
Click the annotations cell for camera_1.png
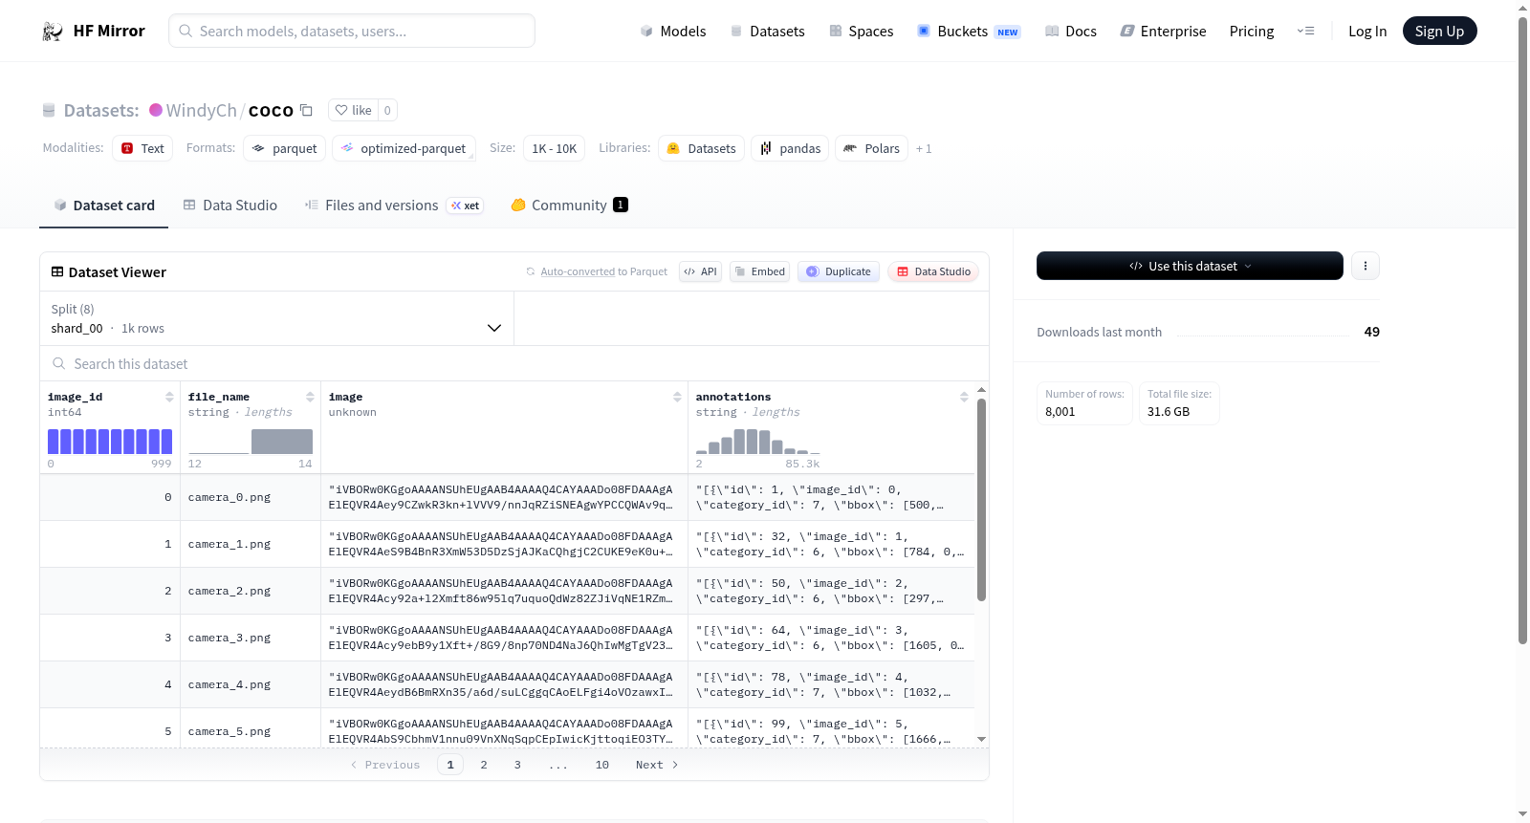831,544
